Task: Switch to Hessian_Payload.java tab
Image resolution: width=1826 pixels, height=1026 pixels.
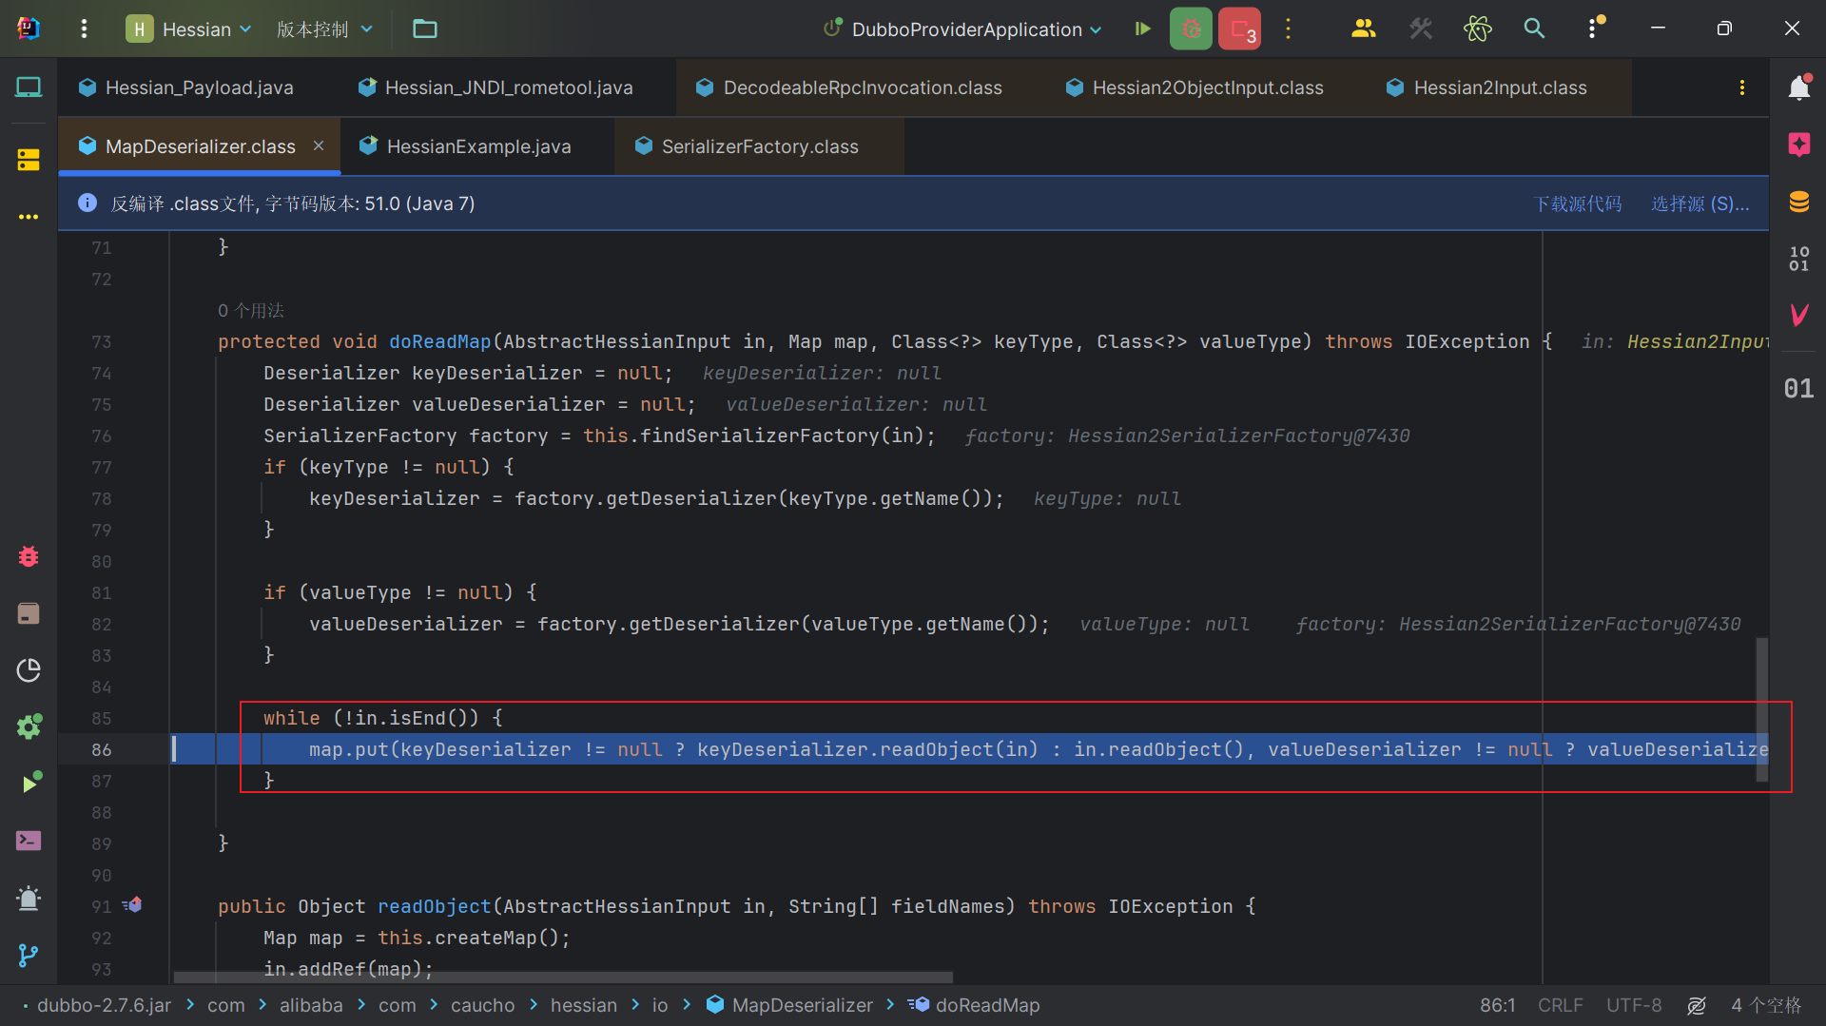Action: (186, 87)
